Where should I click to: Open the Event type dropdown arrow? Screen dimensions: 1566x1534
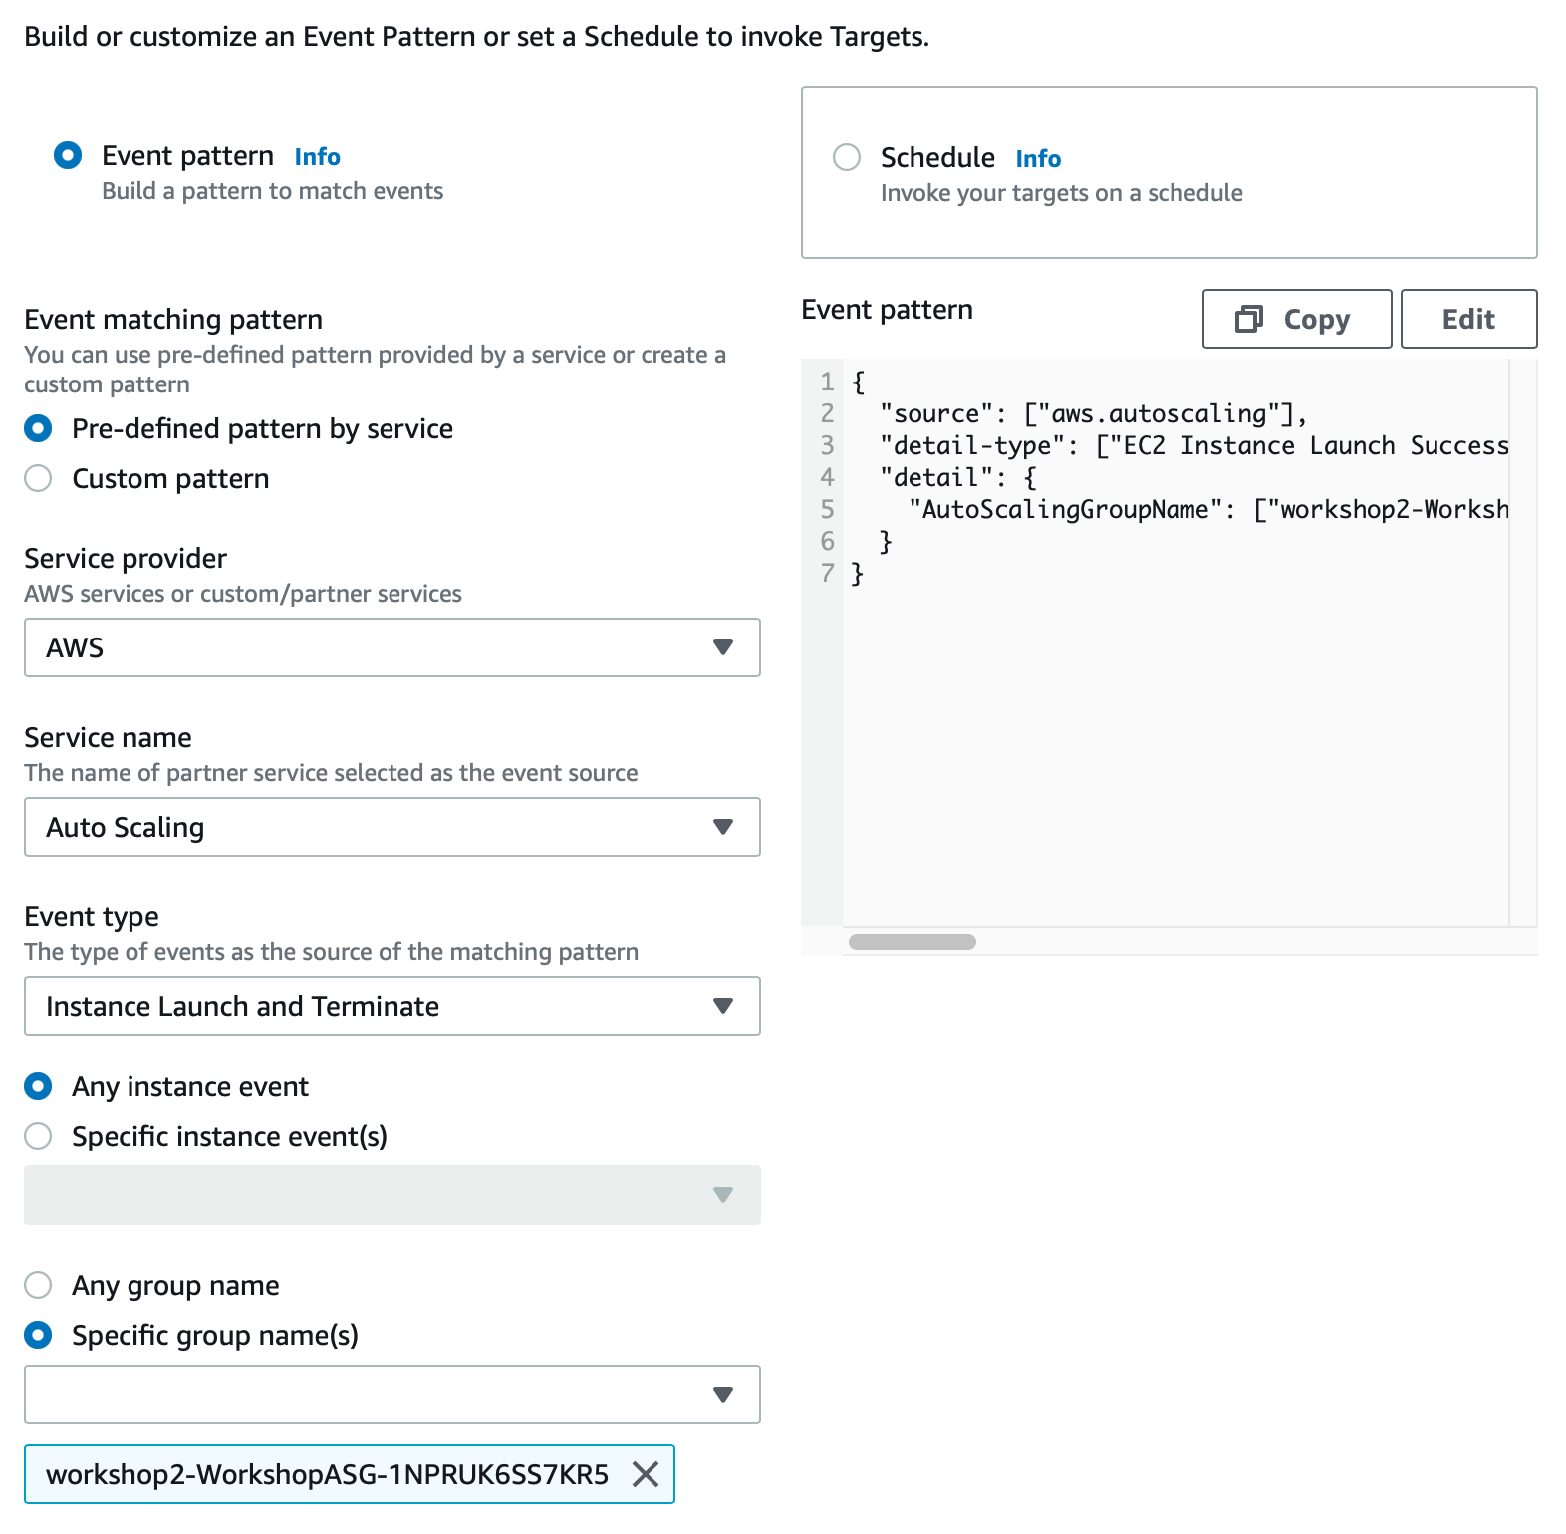pos(724,1006)
